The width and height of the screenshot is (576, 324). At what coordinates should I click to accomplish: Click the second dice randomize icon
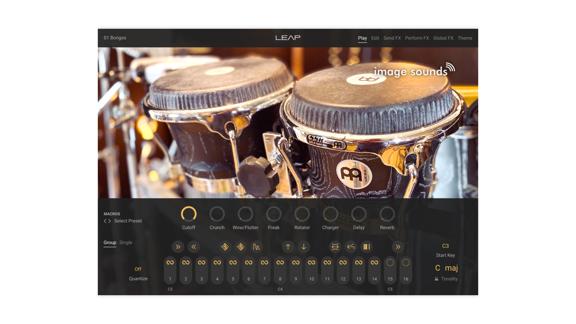tap(241, 247)
